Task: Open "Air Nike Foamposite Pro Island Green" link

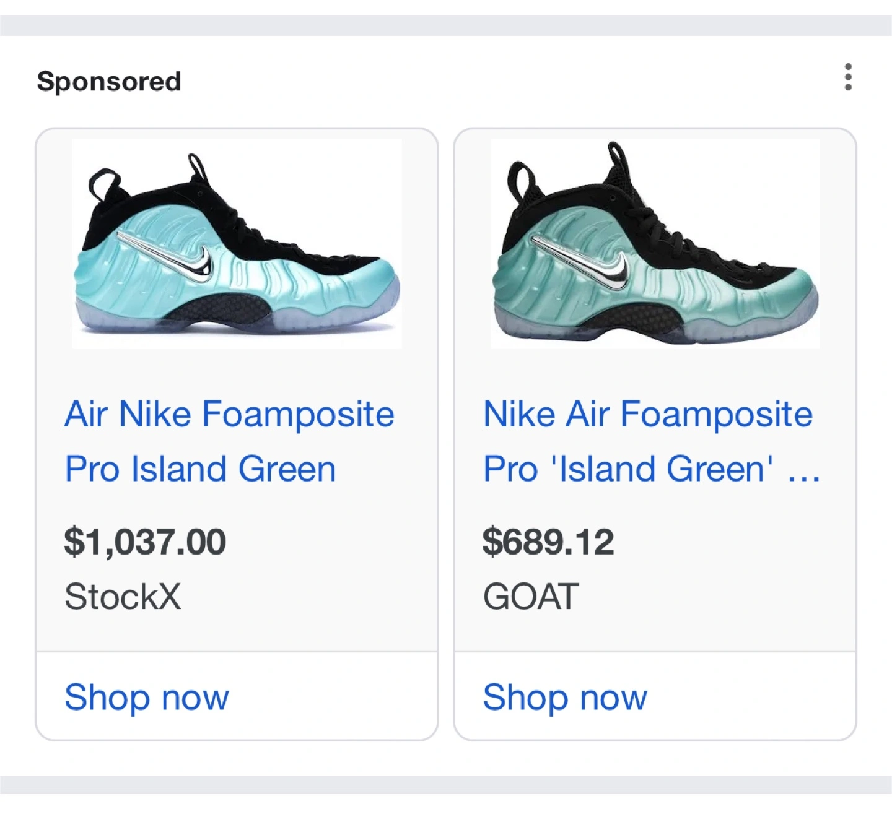Action: (229, 441)
